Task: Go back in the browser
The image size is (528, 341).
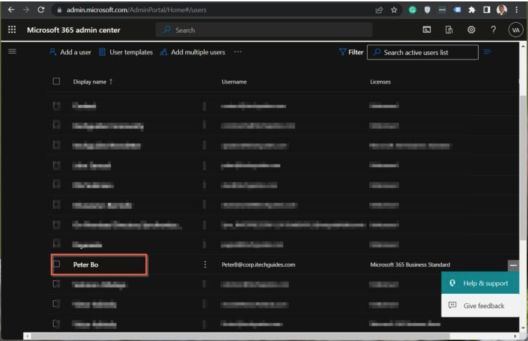Action: [11, 10]
